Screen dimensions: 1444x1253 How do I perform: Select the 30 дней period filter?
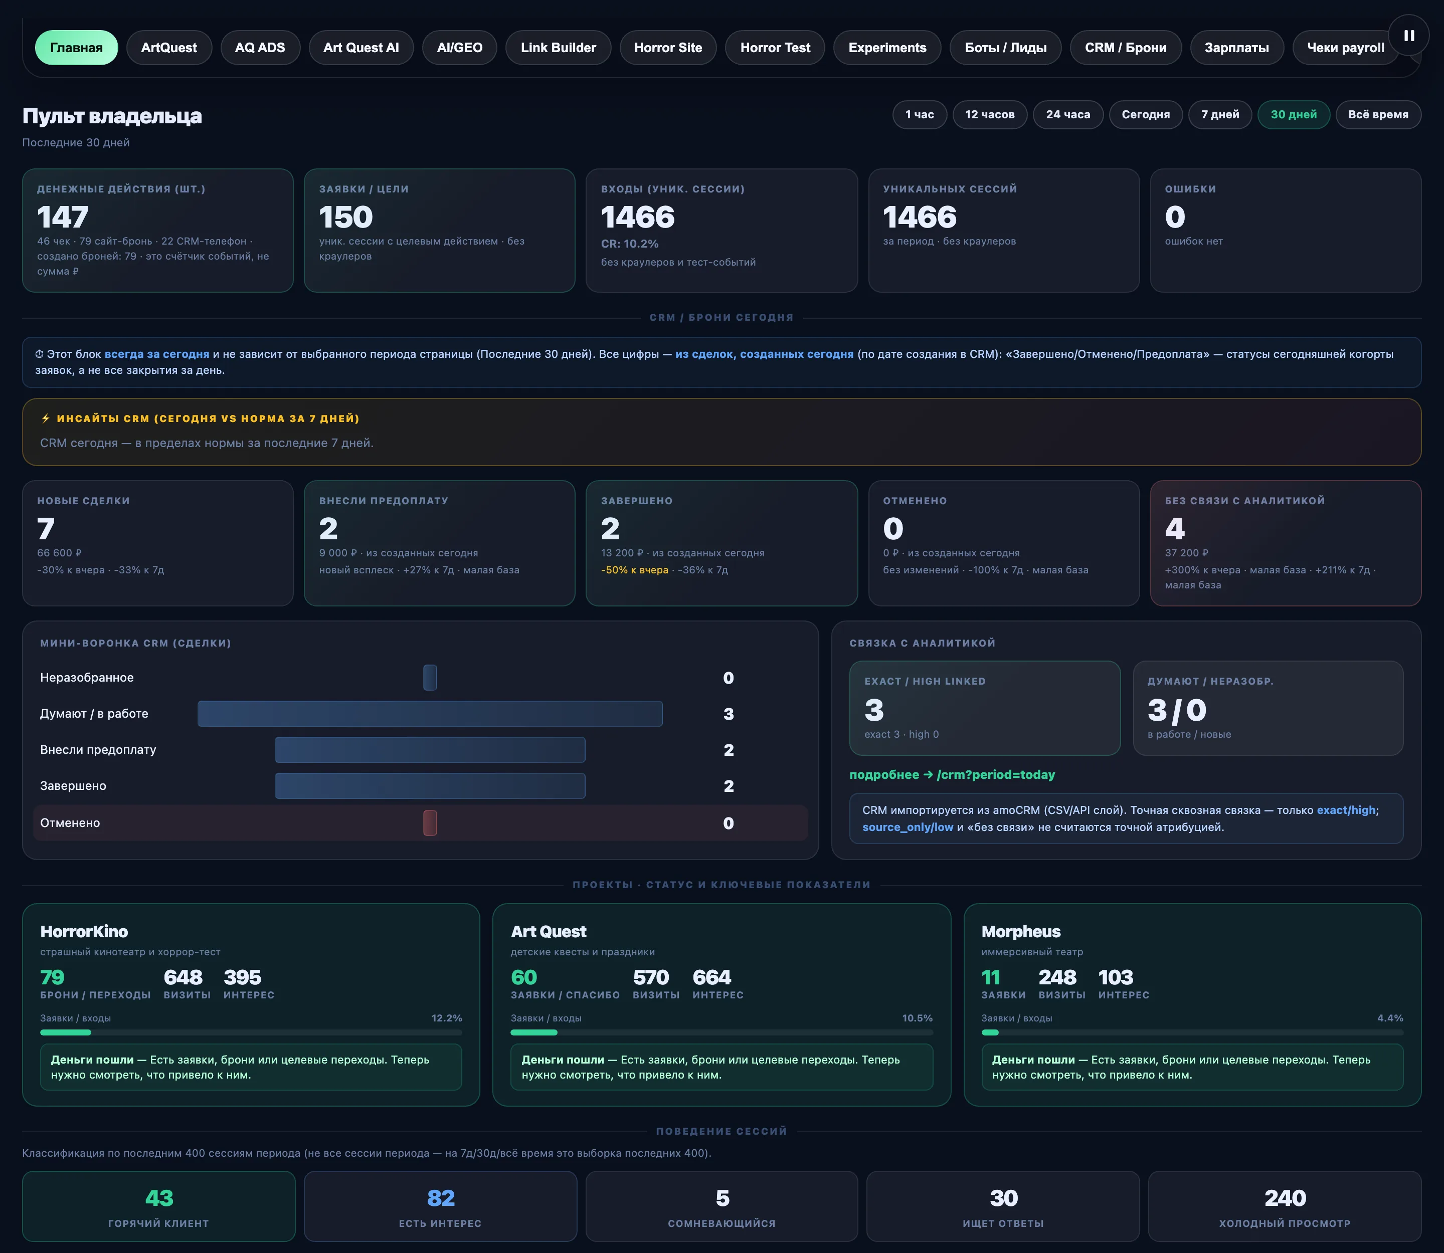[x=1294, y=115]
